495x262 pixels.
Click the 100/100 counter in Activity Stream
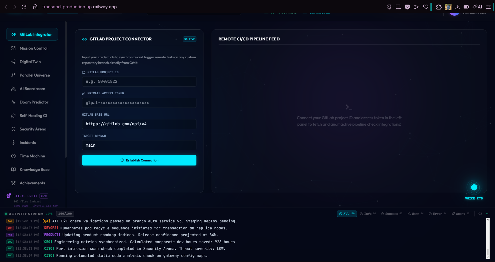(65, 214)
